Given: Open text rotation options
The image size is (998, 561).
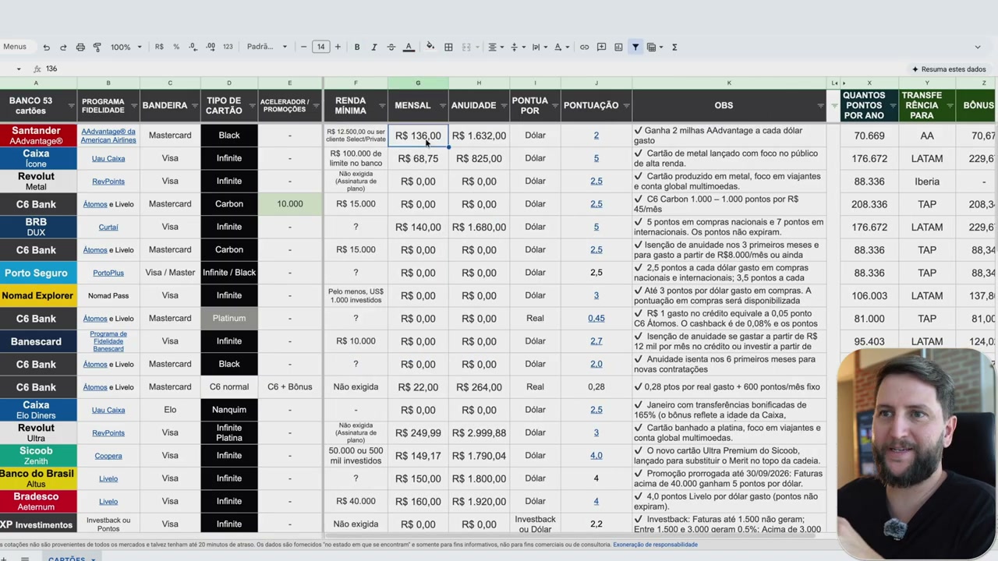Looking at the screenshot, I should (560, 47).
